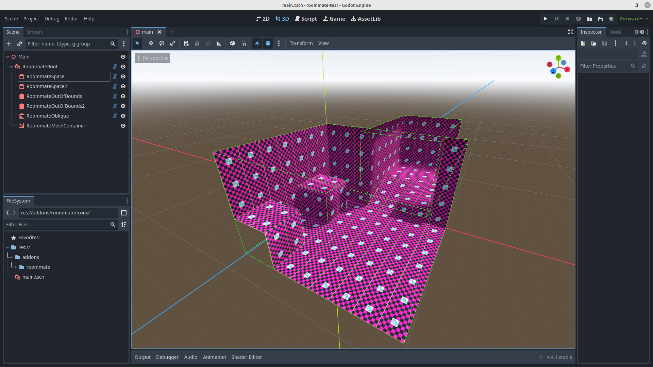Open the Forward+ renderer dropdown

(x=634, y=19)
